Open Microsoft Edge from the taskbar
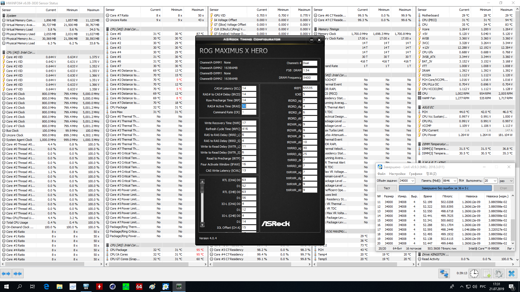This screenshot has width=520, height=292. (46, 287)
